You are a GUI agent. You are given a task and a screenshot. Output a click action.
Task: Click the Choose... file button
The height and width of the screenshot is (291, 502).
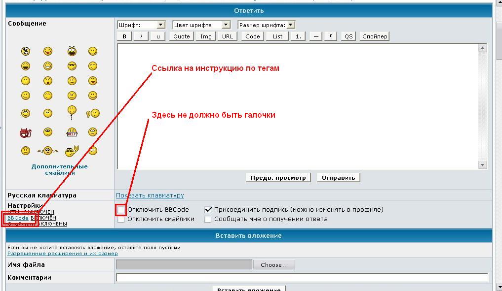pyautogui.click(x=274, y=265)
